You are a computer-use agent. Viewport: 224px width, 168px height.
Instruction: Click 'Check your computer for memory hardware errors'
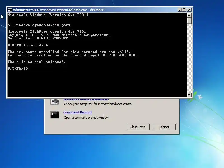pyautogui.click(x=98, y=104)
